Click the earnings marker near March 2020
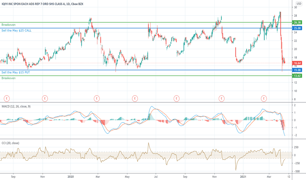 (x=97, y=99)
